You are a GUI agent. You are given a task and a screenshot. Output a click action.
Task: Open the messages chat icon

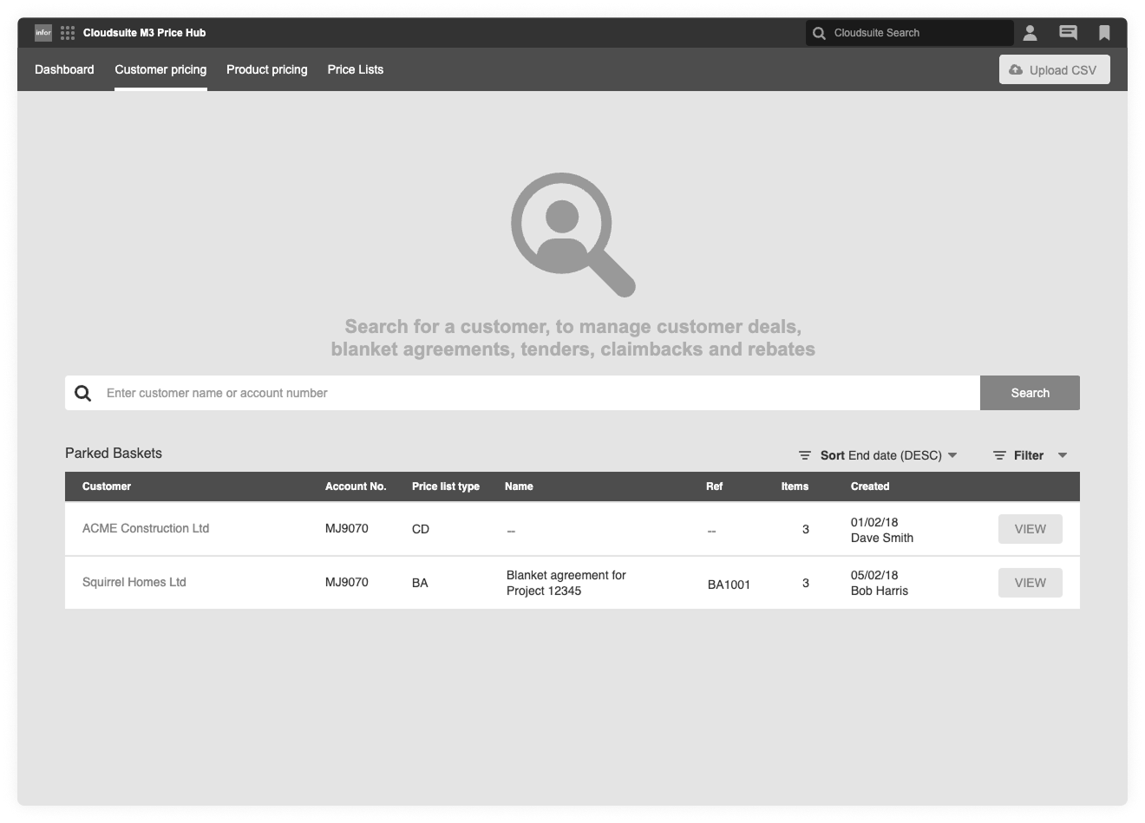click(1069, 33)
